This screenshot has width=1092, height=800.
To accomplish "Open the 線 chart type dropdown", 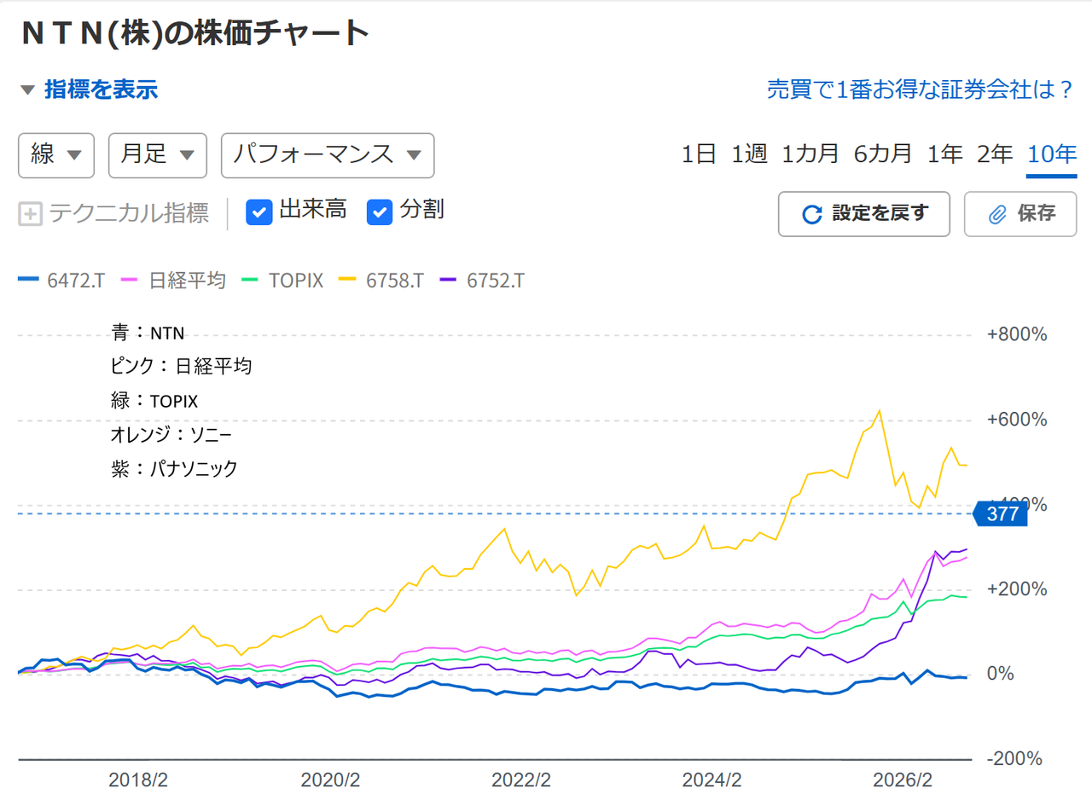I will [56, 155].
